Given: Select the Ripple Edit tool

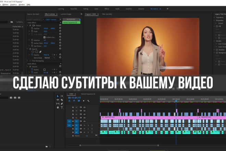Looking at the screenshot, I should (58, 100).
